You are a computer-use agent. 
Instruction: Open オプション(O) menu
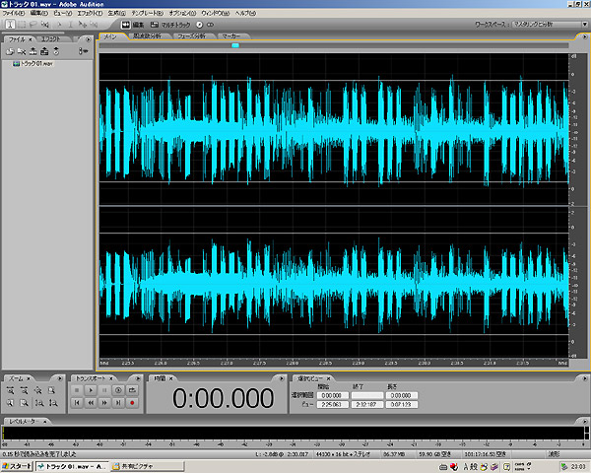point(182,13)
